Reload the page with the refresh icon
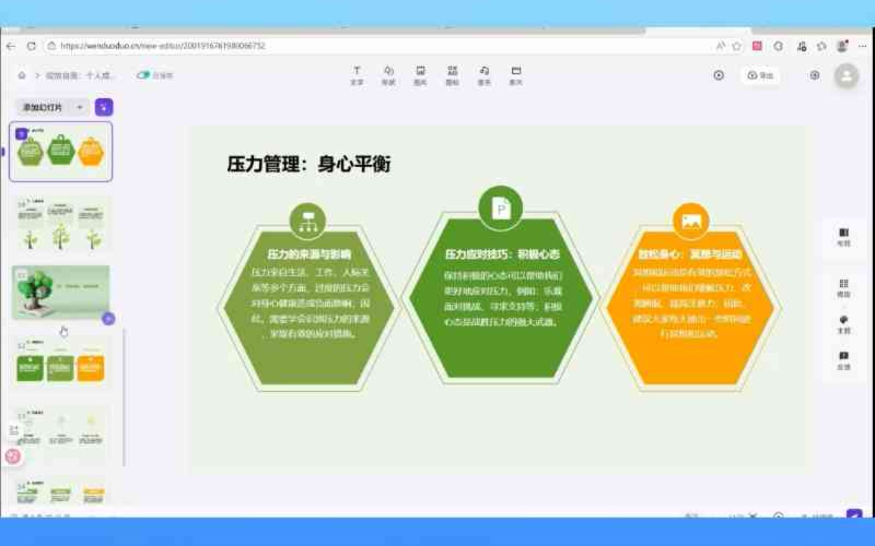The width and height of the screenshot is (875, 546). (31, 47)
